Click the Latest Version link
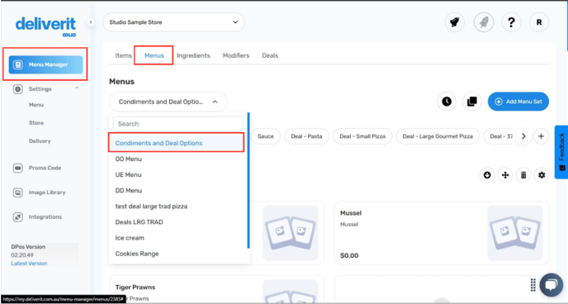 (29, 264)
